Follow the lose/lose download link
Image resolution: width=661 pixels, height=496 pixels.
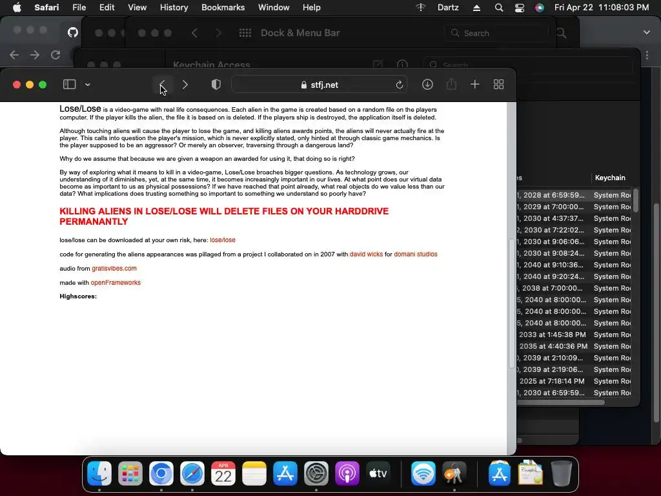223,240
